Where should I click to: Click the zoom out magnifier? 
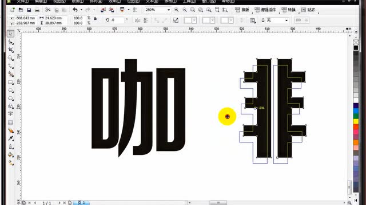click(x=185, y=10)
